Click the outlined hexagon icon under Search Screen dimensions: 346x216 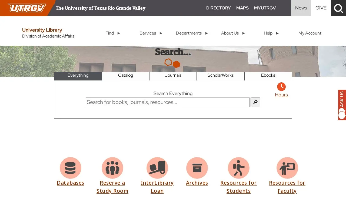coord(168,62)
